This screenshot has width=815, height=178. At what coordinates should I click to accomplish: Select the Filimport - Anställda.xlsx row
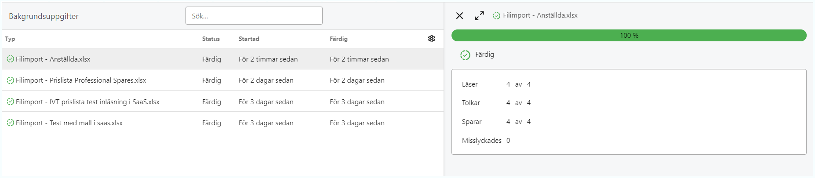point(222,59)
